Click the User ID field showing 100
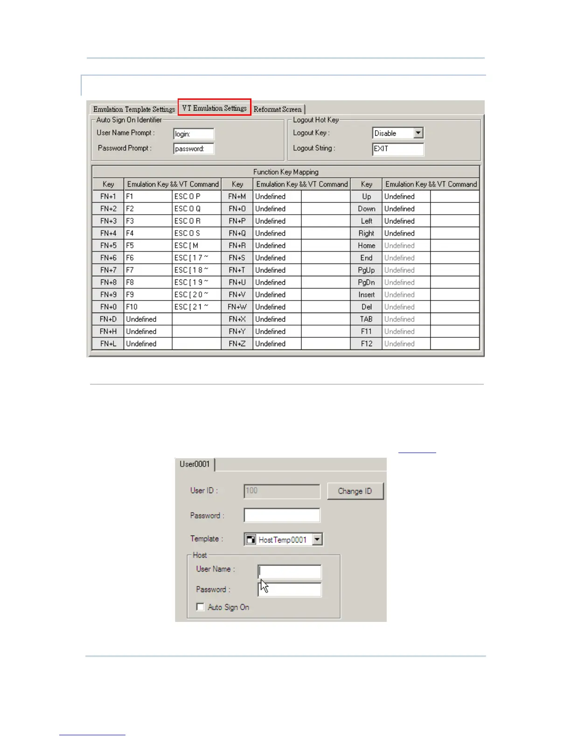The width and height of the screenshot is (571, 739). pos(282,491)
